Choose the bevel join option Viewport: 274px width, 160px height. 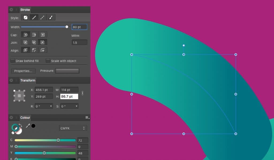(x=34, y=42)
